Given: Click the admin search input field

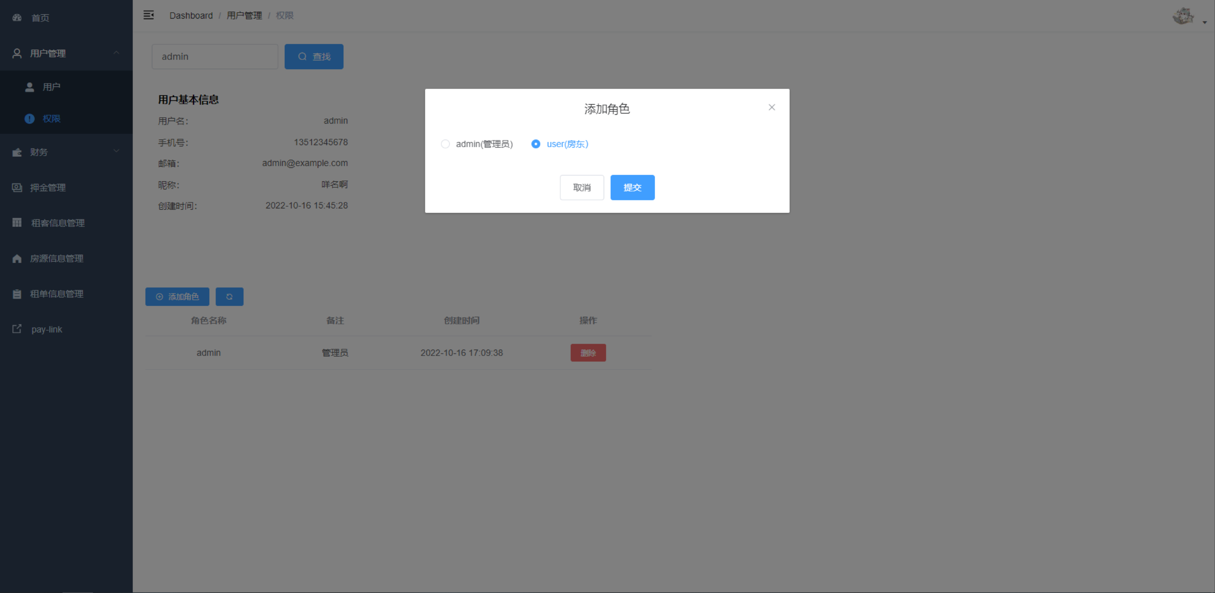Looking at the screenshot, I should (x=215, y=57).
